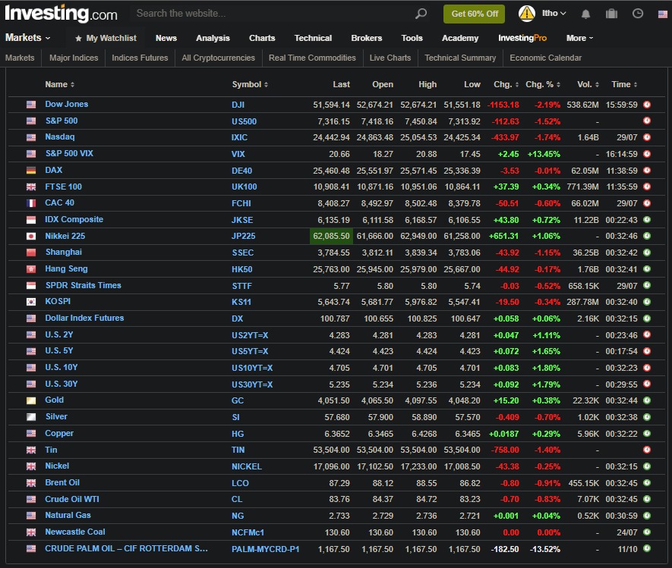Open the News menu
This screenshot has width=672, height=568.
(166, 38)
